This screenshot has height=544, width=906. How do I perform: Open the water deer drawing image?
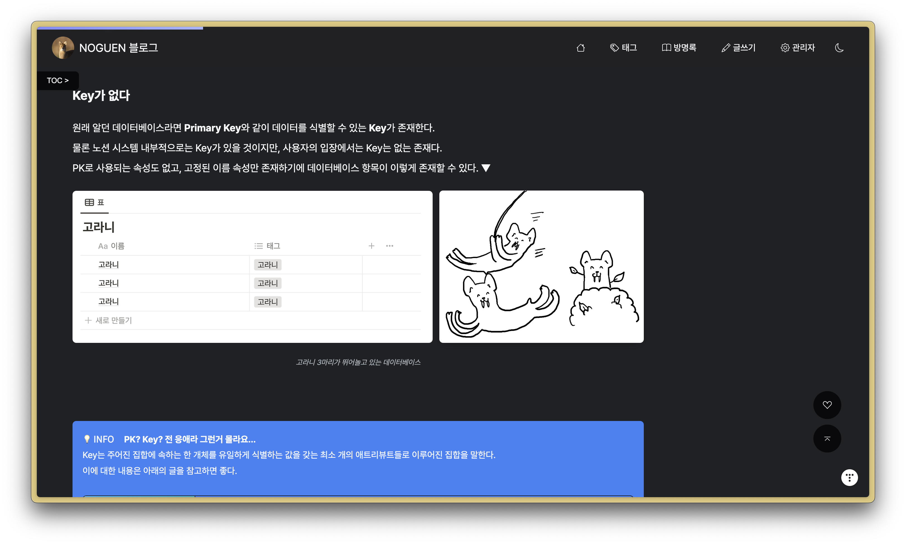tap(541, 266)
